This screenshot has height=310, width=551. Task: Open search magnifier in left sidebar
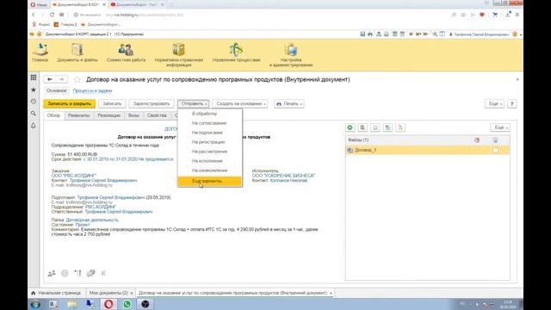click(x=34, y=113)
